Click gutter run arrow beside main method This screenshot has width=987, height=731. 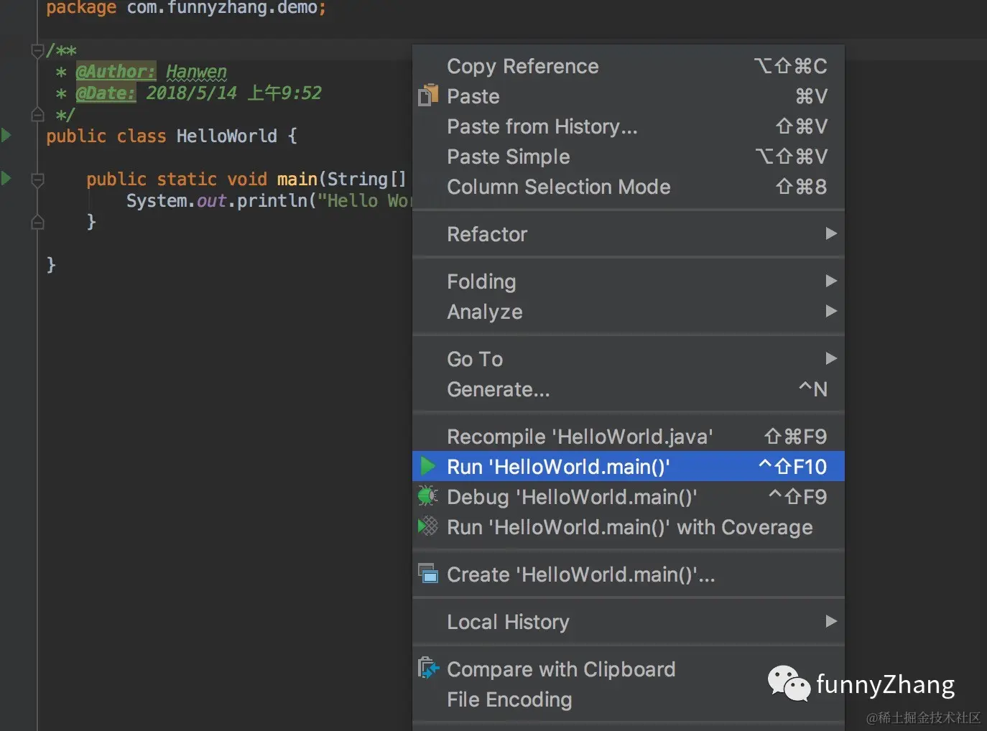pos(6,178)
